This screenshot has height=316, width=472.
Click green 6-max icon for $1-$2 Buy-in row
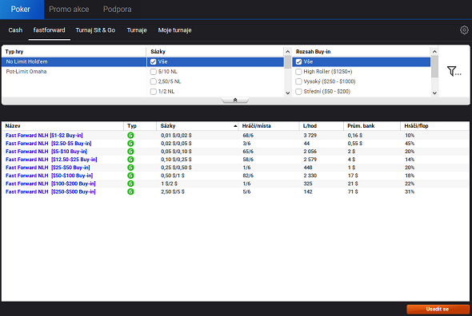point(130,136)
